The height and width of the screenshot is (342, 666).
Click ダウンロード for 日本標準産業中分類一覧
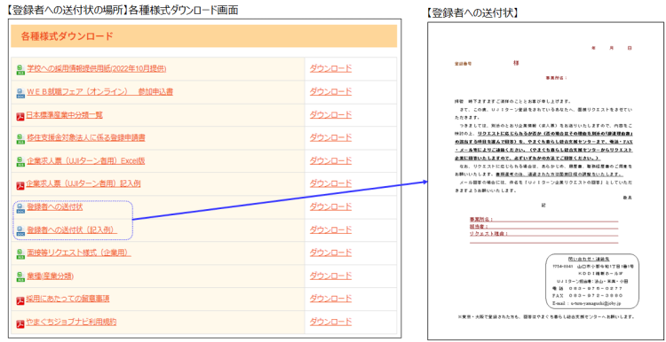330,115
